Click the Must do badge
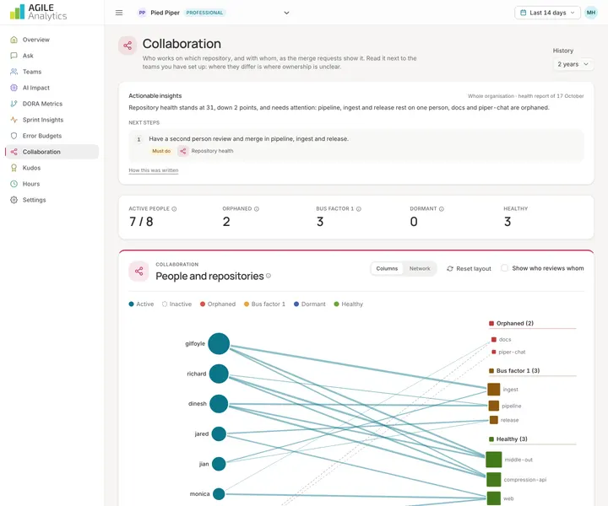This screenshot has height=506, width=608. coord(161,151)
